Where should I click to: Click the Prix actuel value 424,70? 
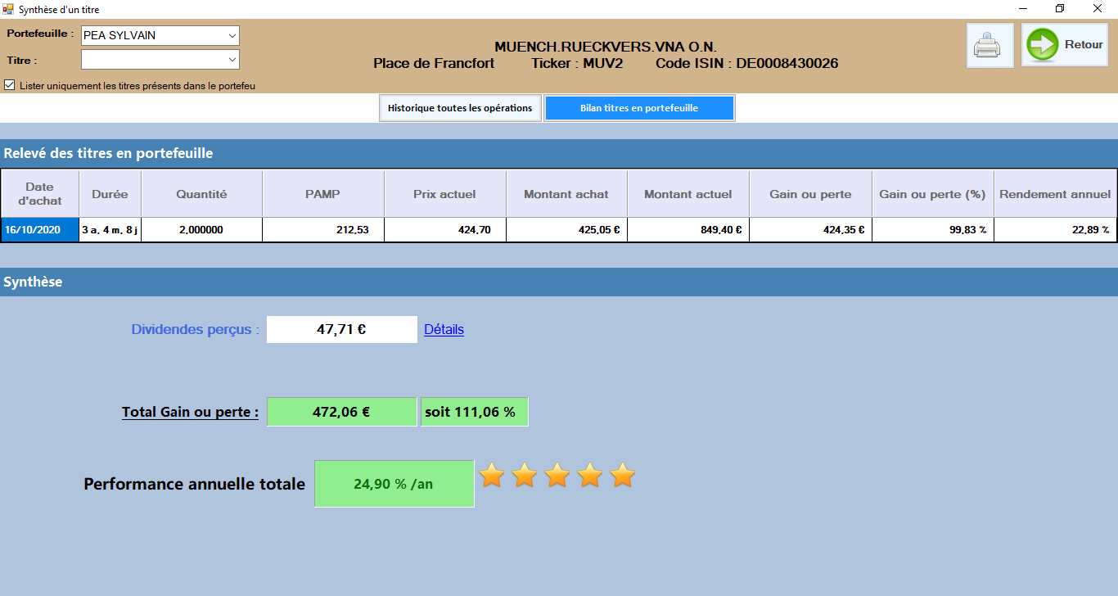[445, 230]
